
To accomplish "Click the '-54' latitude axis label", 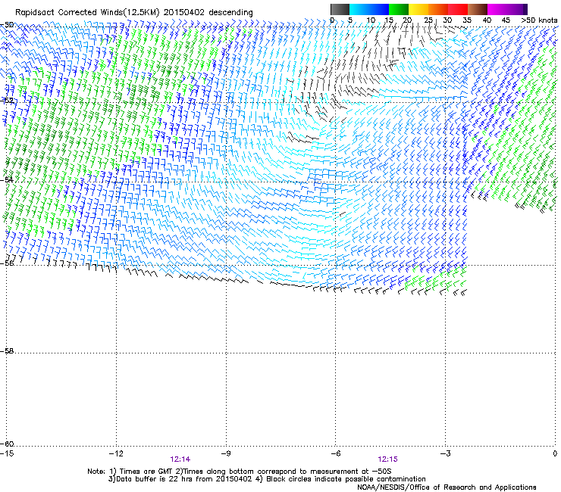I will click(7, 179).
